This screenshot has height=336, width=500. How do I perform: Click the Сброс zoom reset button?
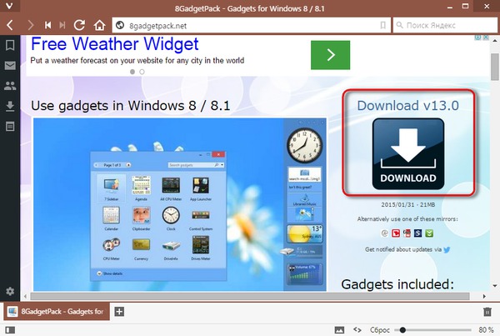point(380,330)
